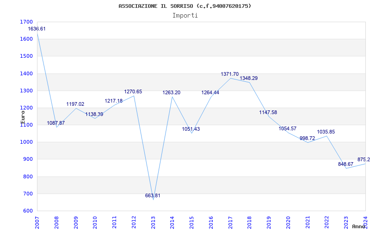Click the 2009 x-axis year label

(x=76, y=223)
